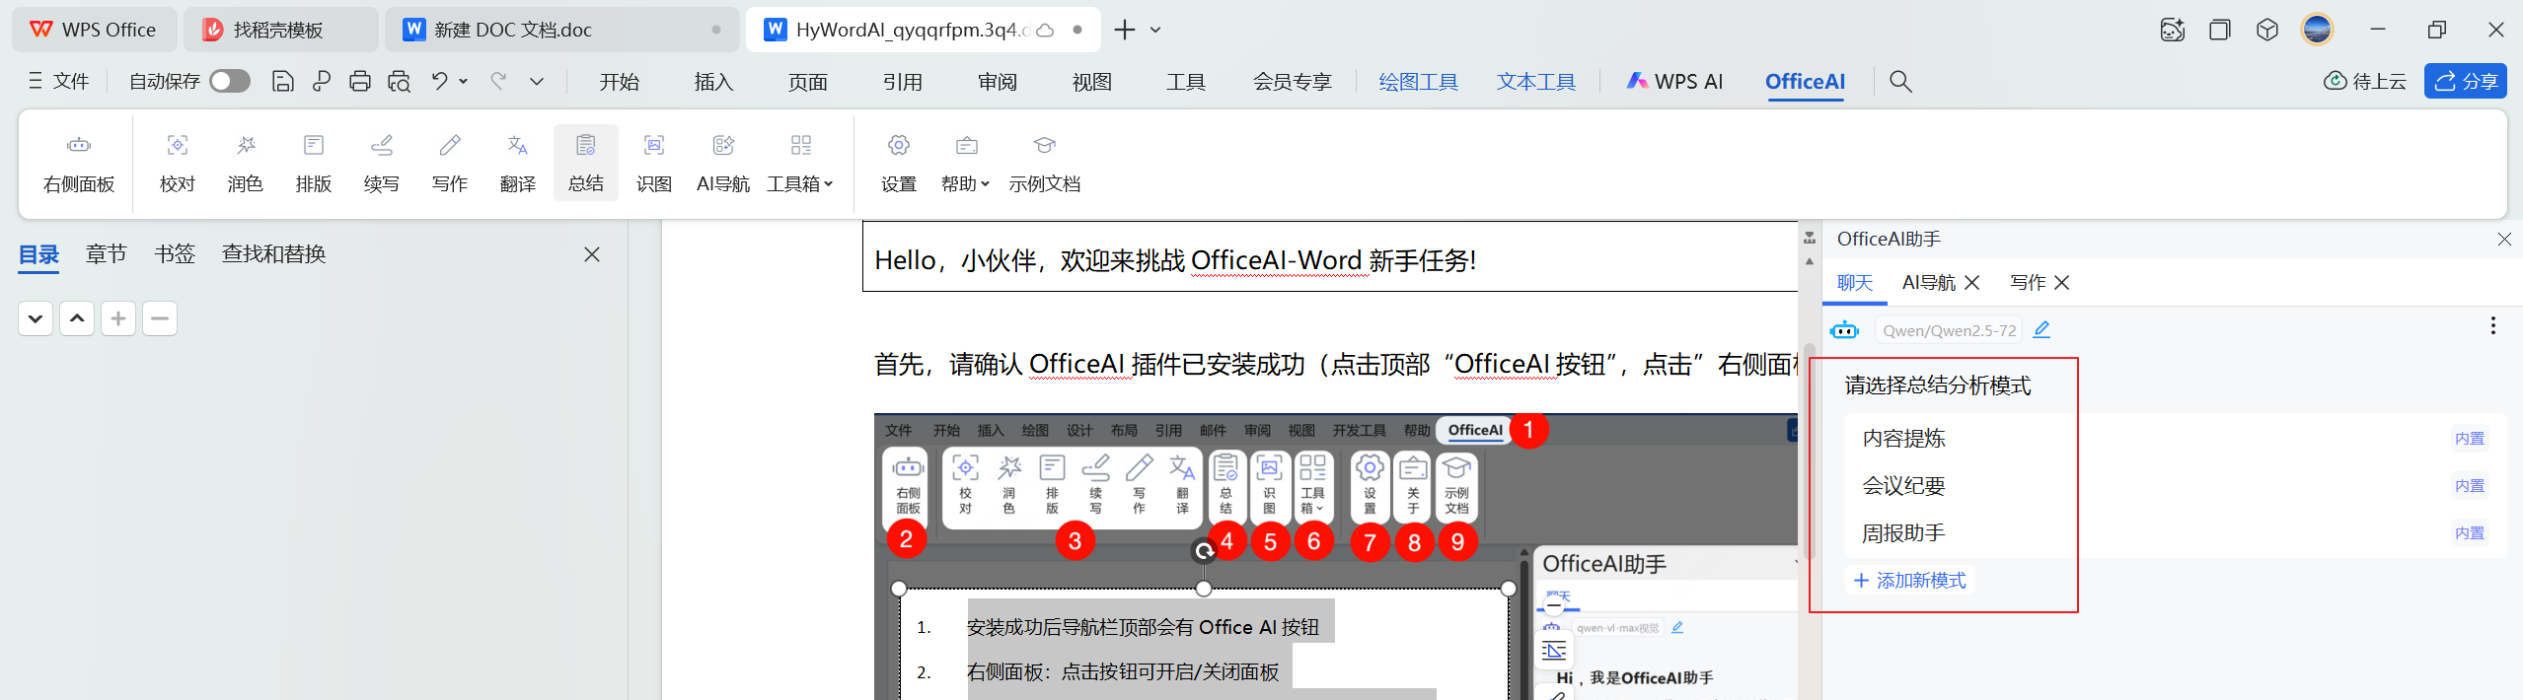Switch to 文本工具 tab
This screenshot has width=2523, height=700.
[x=1536, y=82]
